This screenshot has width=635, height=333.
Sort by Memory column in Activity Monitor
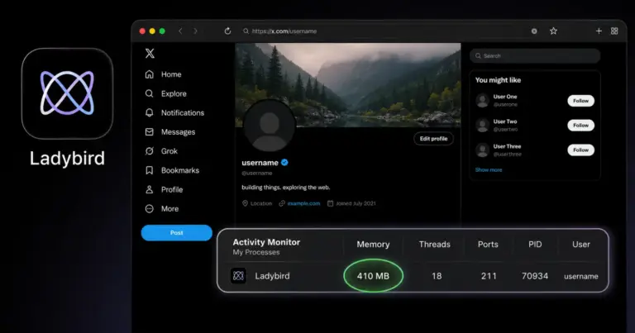tap(373, 245)
